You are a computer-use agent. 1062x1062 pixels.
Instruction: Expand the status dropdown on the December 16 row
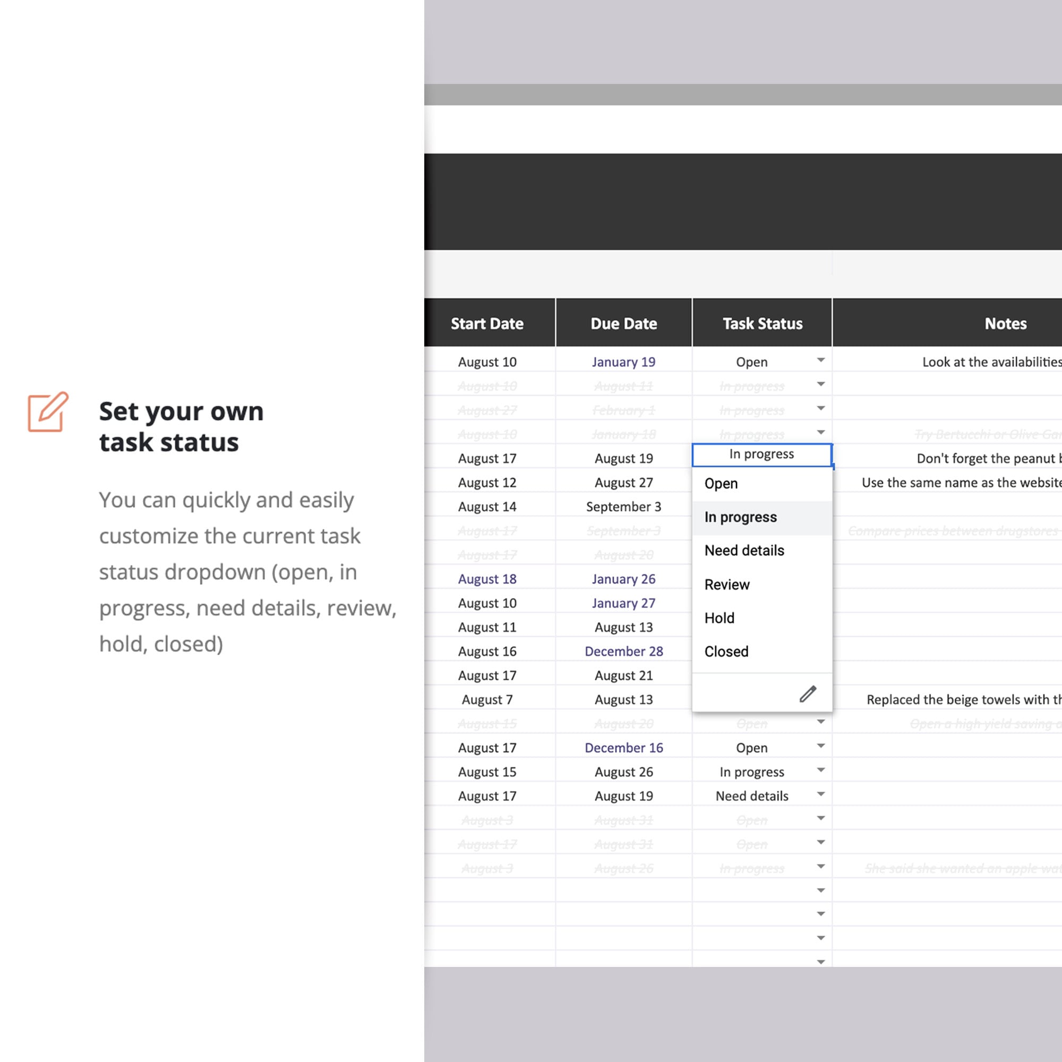pos(821,746)
